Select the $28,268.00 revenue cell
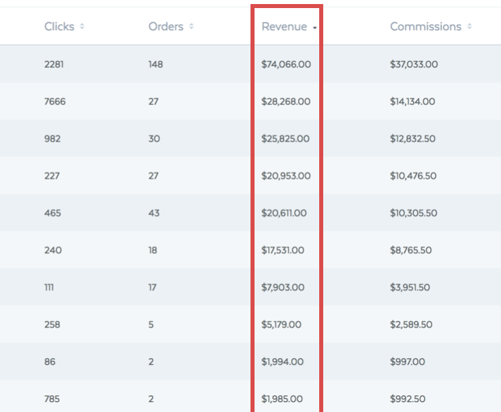501x412 pixels. coord(286,102)
